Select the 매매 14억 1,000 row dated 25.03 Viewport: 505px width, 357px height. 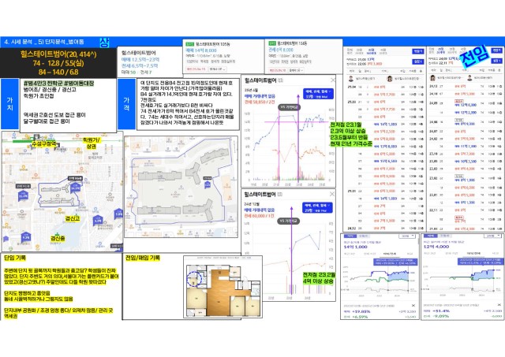(x=384, y=124)
